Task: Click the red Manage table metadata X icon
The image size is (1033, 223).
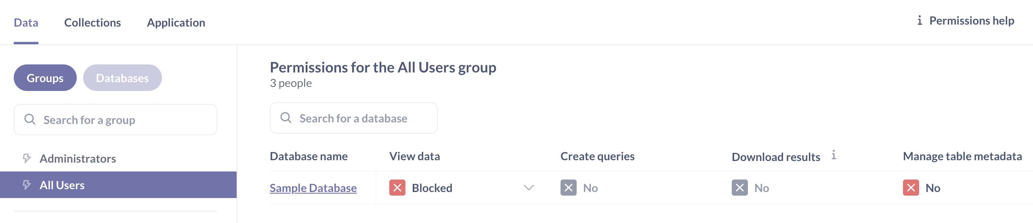Action: (x=911, y=188)
